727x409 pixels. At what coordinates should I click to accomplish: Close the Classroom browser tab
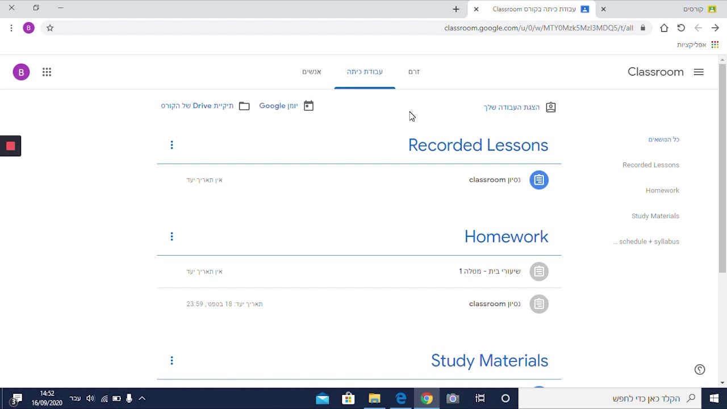click(x=477, y=9)
